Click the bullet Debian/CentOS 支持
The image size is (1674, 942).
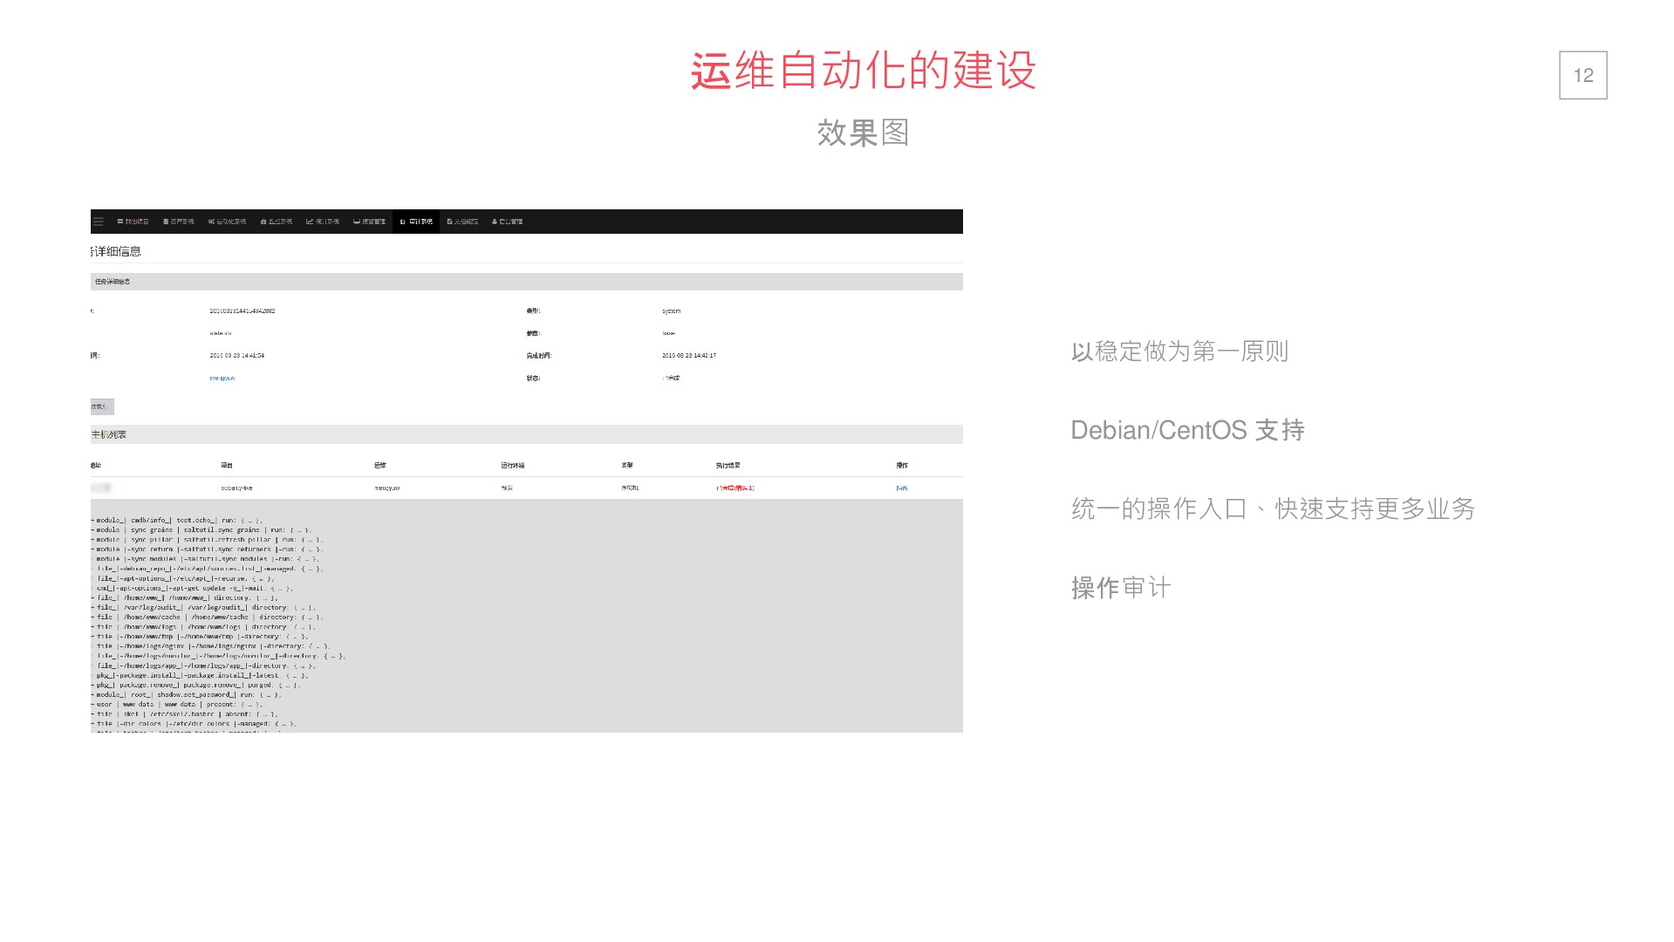1187,430
